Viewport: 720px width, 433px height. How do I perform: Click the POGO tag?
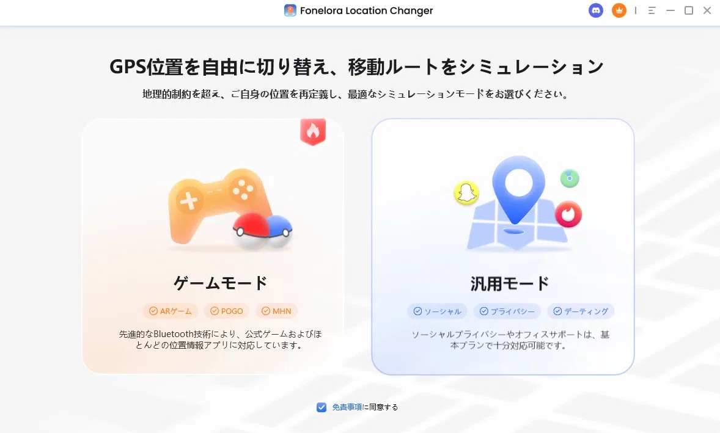[x=227, y=311]
